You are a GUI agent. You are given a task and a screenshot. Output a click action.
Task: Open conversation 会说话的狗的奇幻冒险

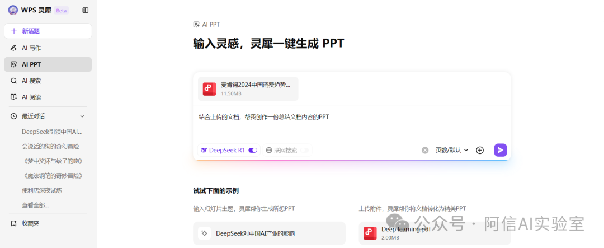click(50, 146)
